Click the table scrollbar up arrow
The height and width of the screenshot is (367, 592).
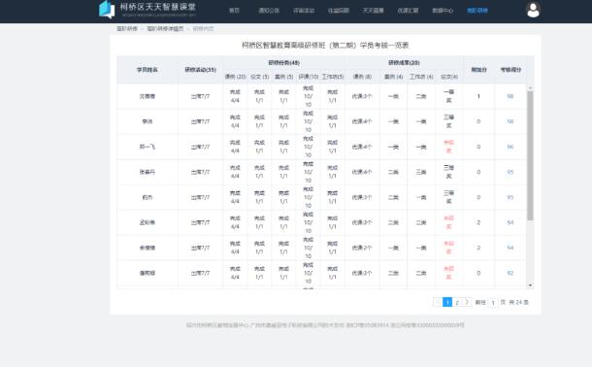coord(530,88)
